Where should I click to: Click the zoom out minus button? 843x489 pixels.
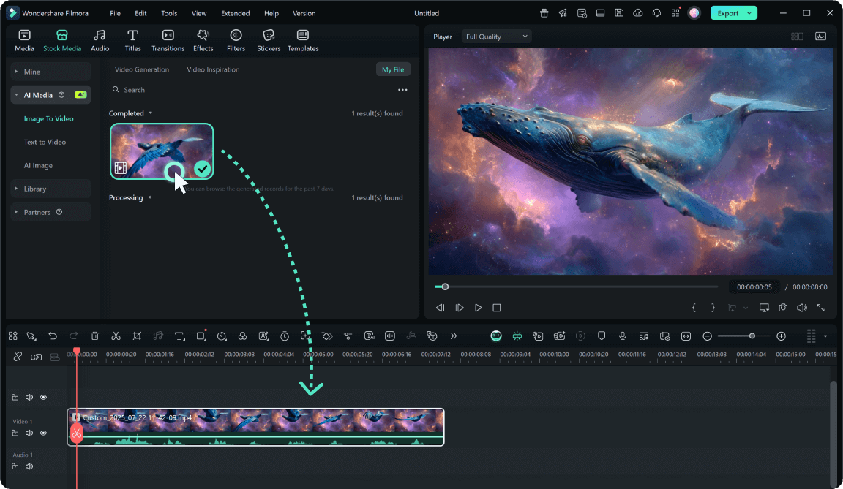click(707, 336)
